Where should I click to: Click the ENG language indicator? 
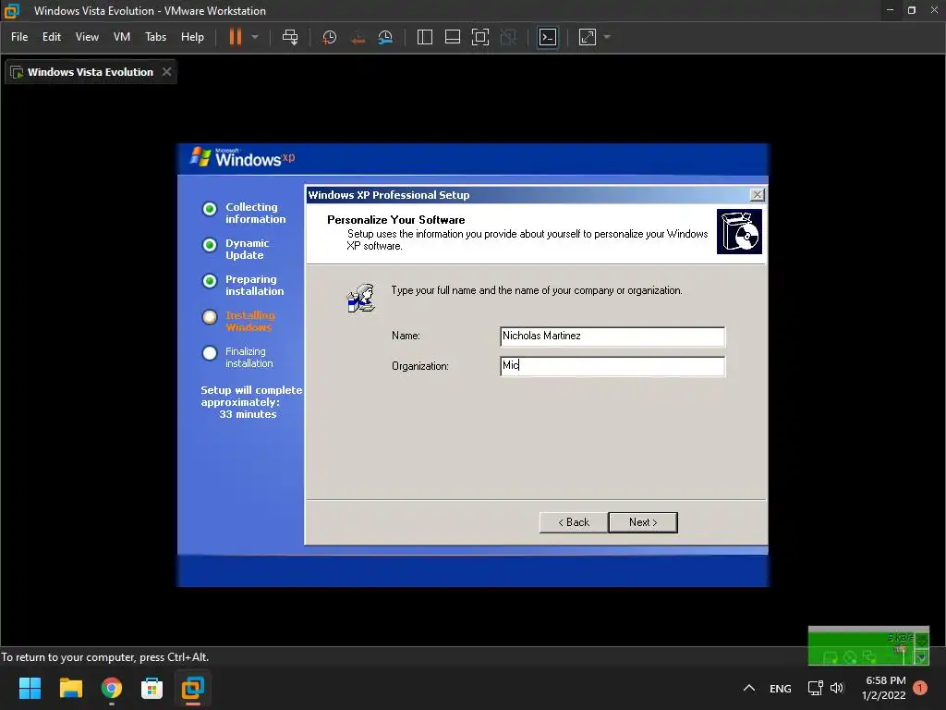(x=780, y=688)
